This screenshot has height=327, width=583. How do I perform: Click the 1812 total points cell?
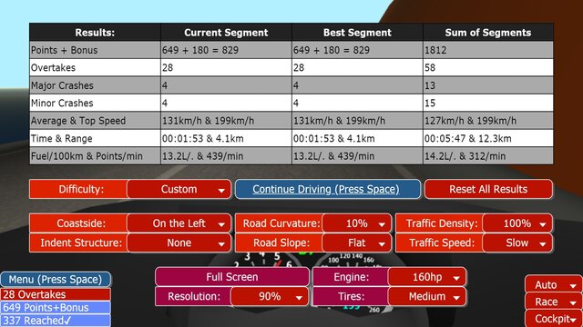488,50
